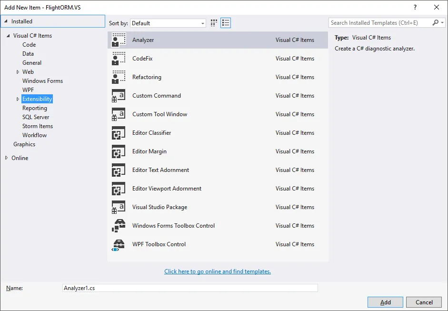
Task: Select the Editor Classifier icon
Action: 119,132
